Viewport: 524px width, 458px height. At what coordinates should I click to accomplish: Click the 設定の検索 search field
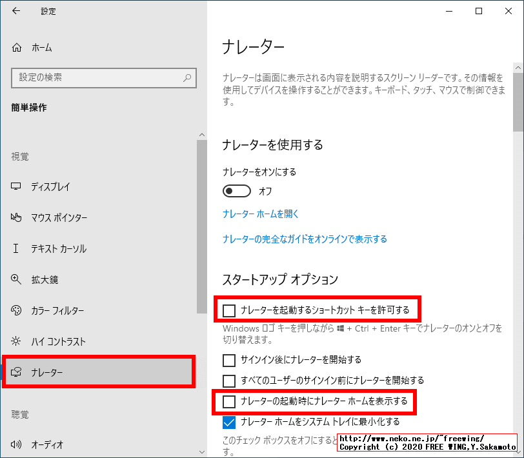point(104,78)
